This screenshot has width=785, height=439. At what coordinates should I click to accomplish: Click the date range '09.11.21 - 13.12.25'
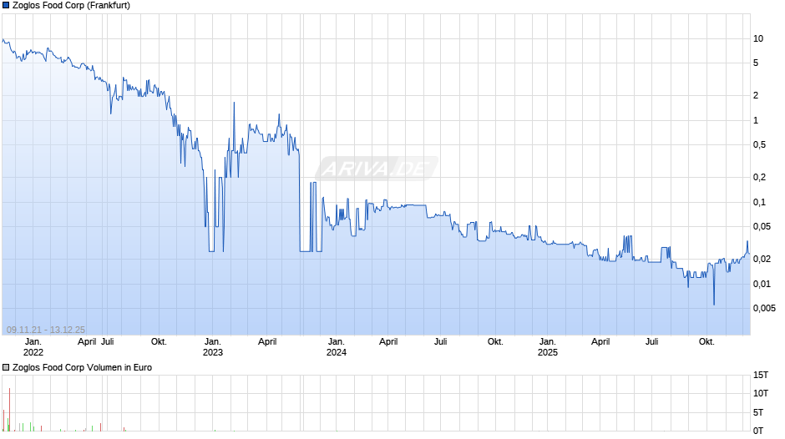[46, 330]
